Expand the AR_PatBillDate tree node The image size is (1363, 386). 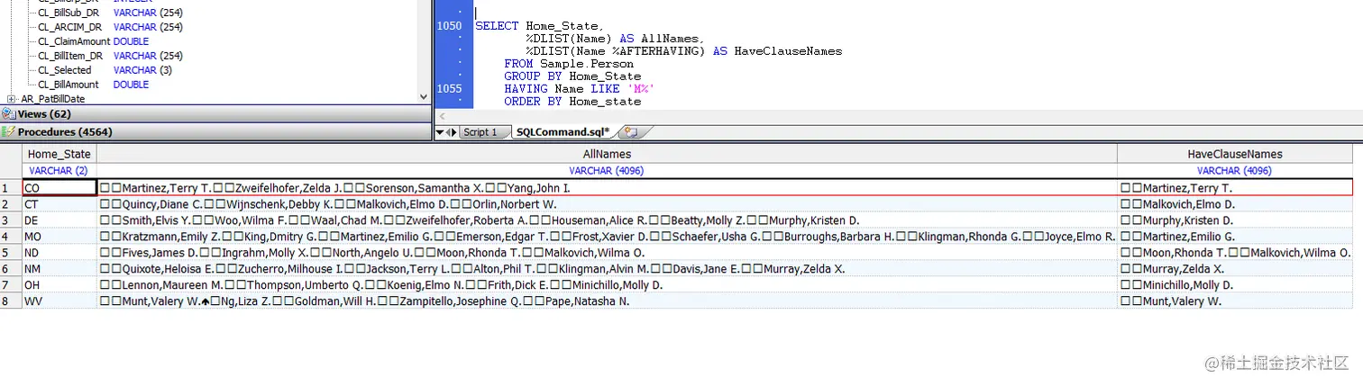11,99
